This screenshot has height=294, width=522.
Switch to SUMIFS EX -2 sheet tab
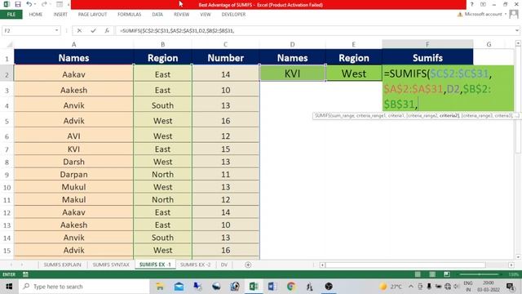(x=196, y=265)
